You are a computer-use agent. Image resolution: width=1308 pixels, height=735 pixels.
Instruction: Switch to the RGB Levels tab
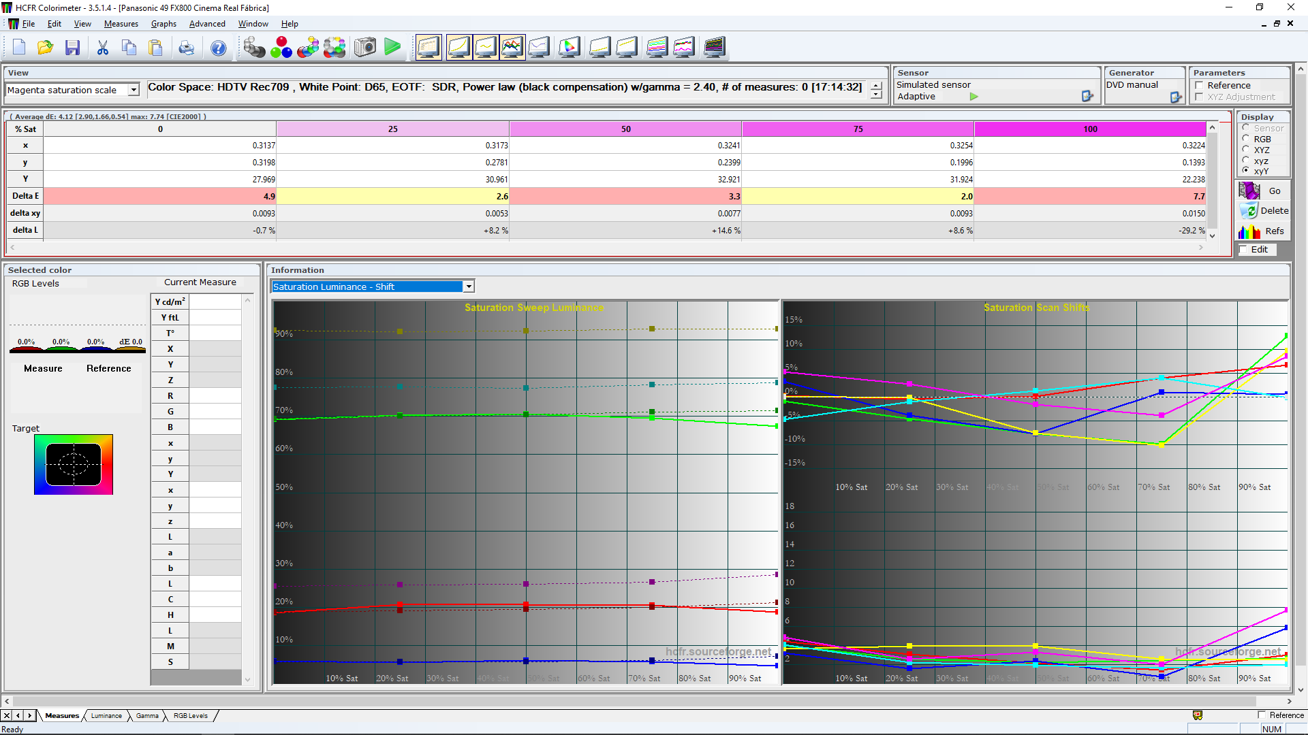[190, 716]
